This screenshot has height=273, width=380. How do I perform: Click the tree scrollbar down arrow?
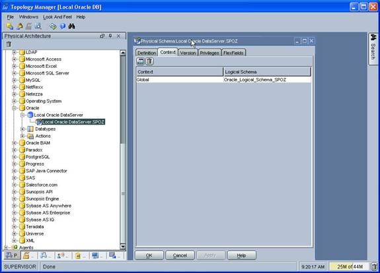[123, 247]
